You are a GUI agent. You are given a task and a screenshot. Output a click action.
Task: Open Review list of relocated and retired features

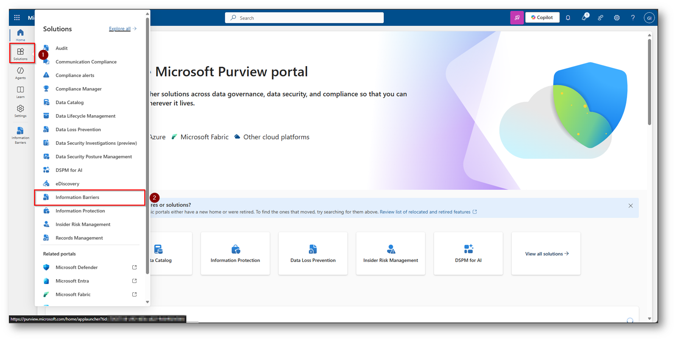click(x=428, y=212)
